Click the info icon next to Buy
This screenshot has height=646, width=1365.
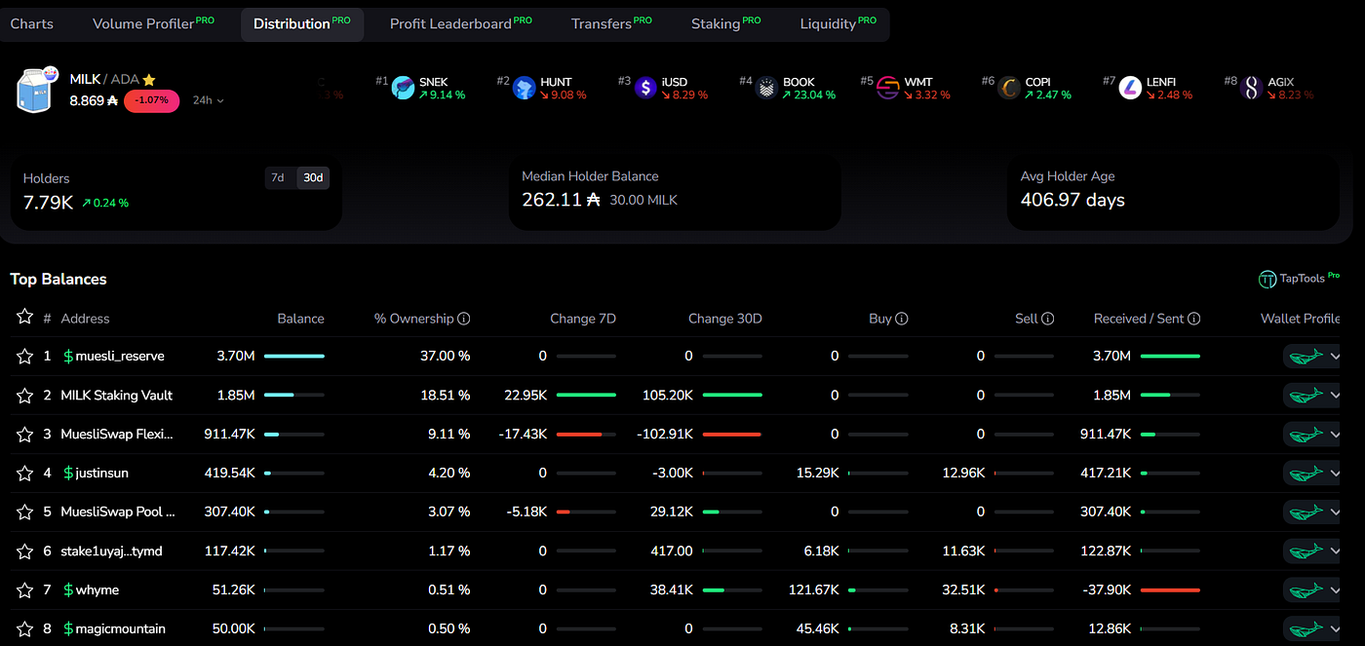coord(902,319)
